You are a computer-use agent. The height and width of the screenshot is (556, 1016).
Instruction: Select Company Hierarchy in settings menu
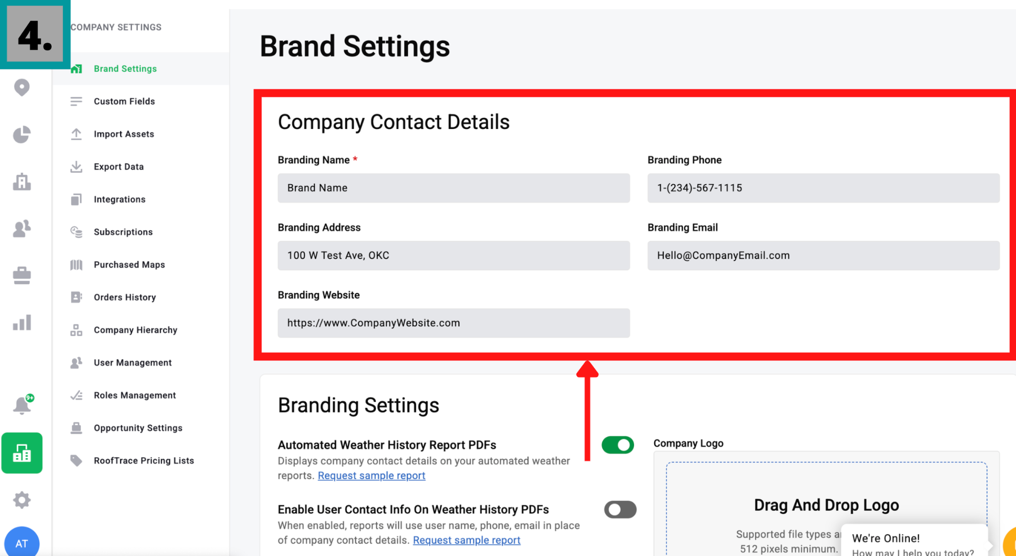pyautogui.click(x=135, y=330)
